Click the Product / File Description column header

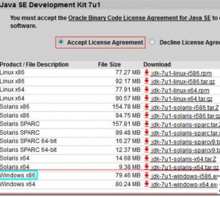pos(34,64)
